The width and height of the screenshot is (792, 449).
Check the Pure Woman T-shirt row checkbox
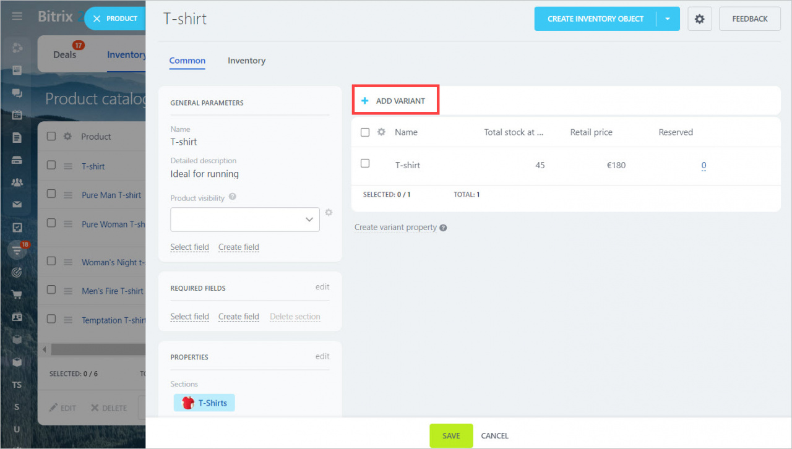(x=51, y=223)
